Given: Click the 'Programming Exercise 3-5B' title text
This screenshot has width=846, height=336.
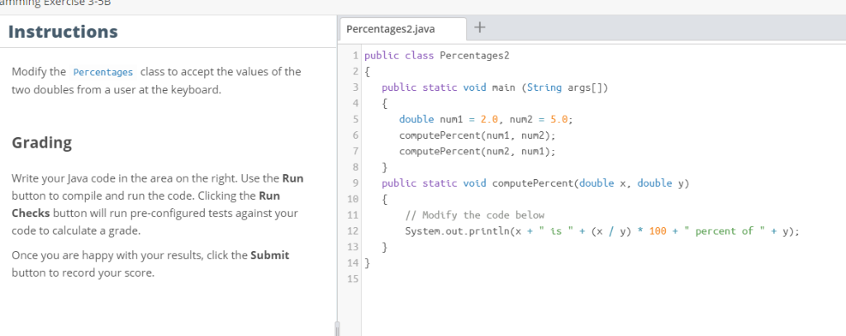Looking at the screenshot, I should (x=55, y=4).
